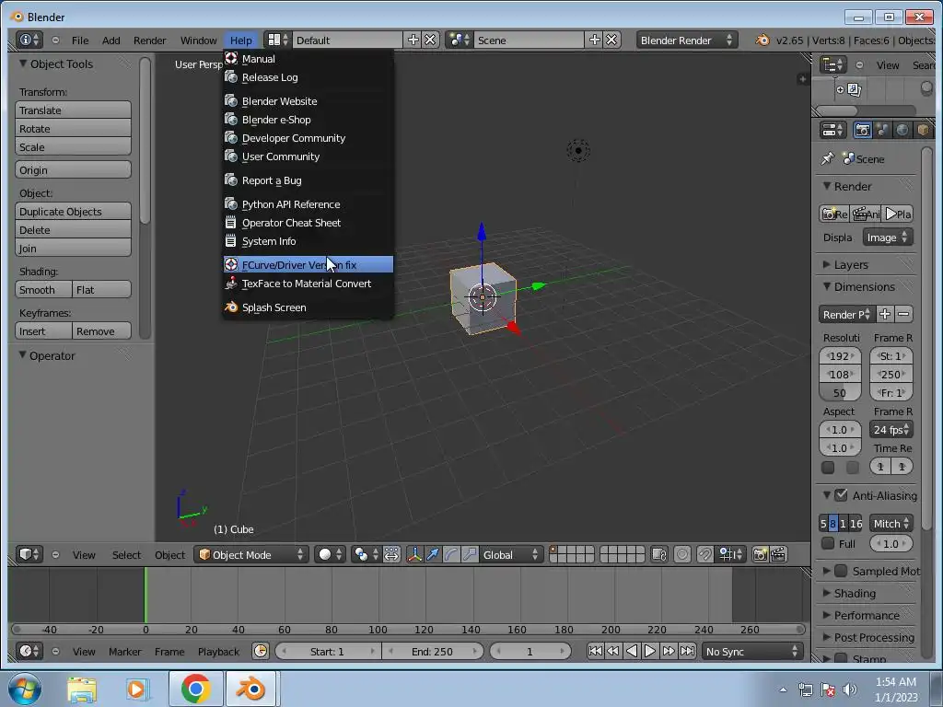Open the Object Mode dropdown
Viewport: 943px width, 707px height.
(x=251, y=554)
